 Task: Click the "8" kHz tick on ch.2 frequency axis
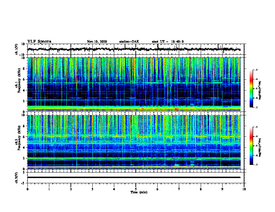pos(24,126)
